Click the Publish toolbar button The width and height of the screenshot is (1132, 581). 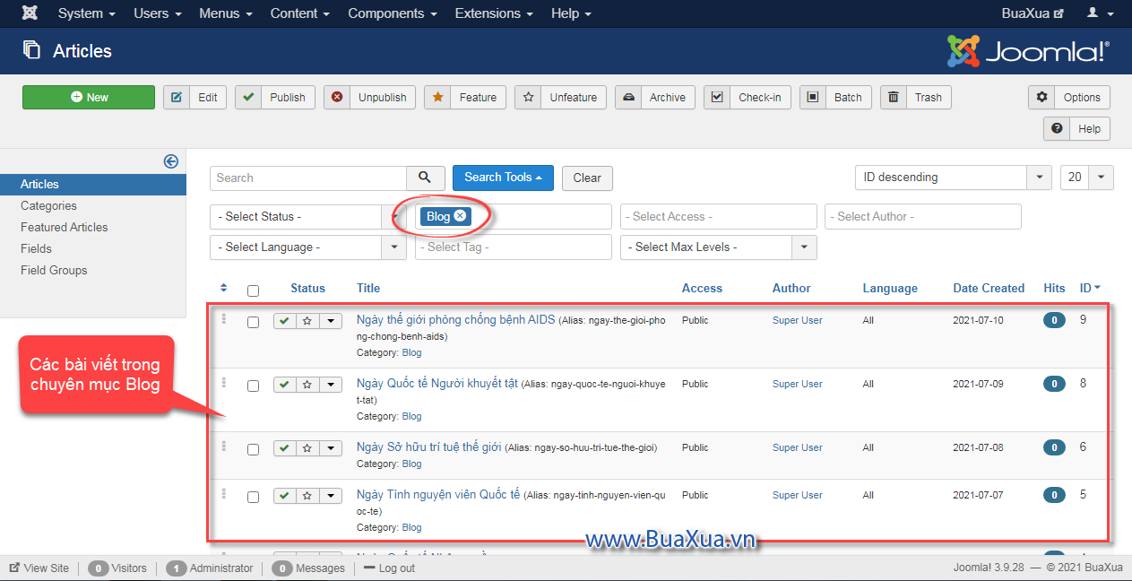tap(274, 98)
